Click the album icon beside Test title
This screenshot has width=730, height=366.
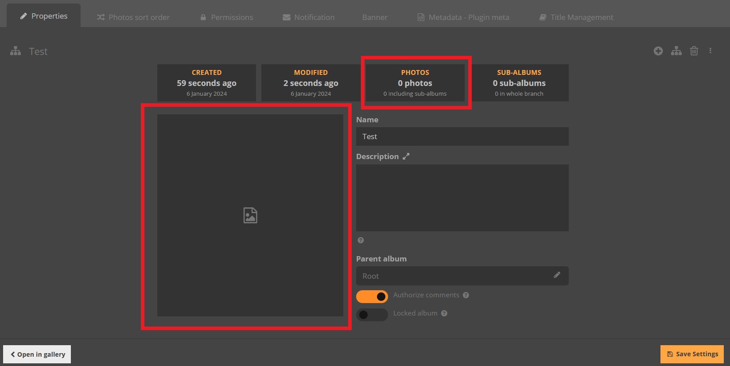[x=16, y=51]
